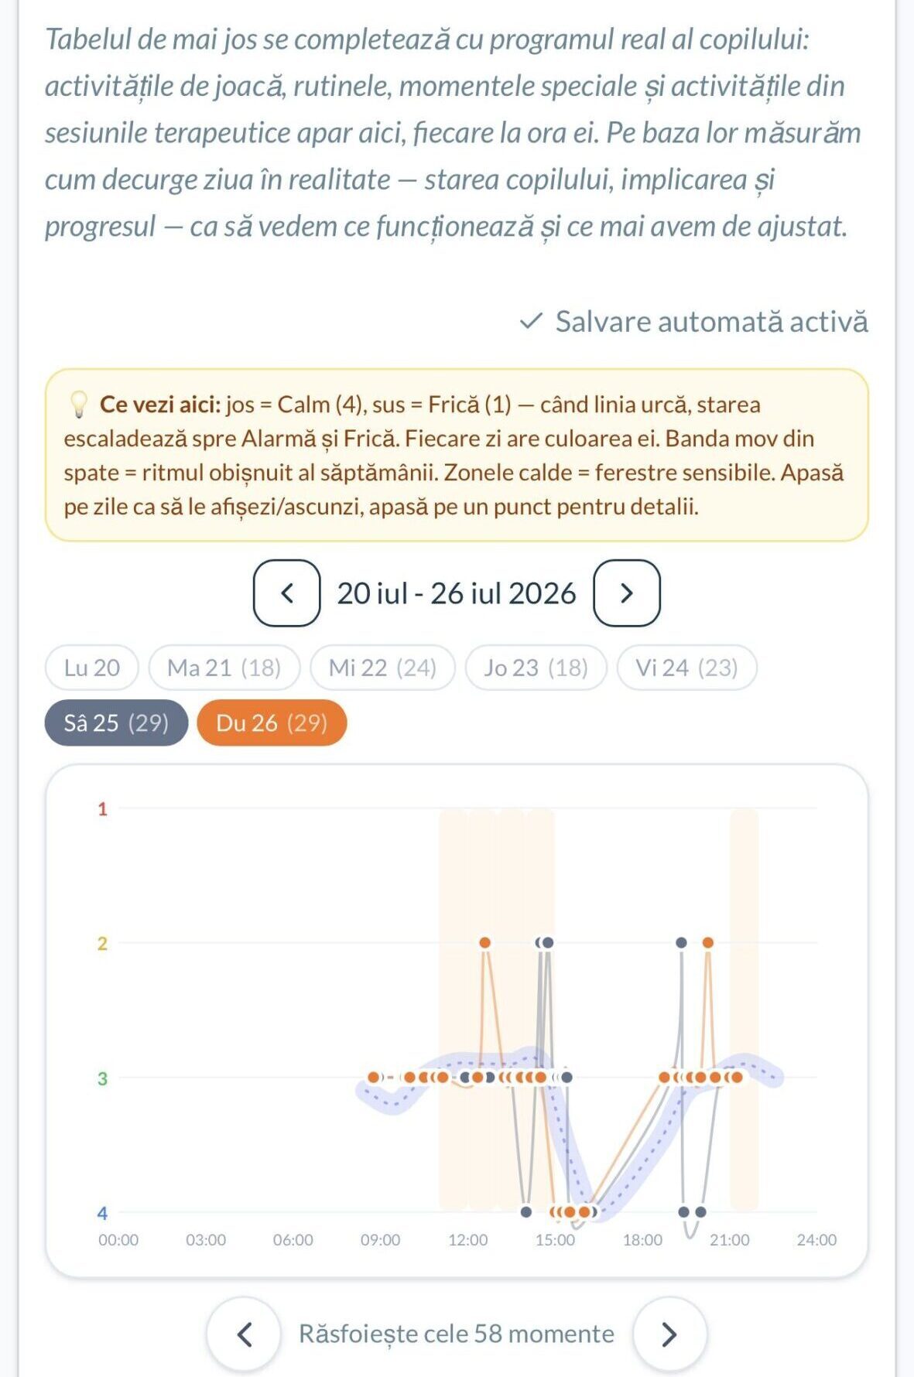Select the orange level 2 point near 20:00

[708, 942]
